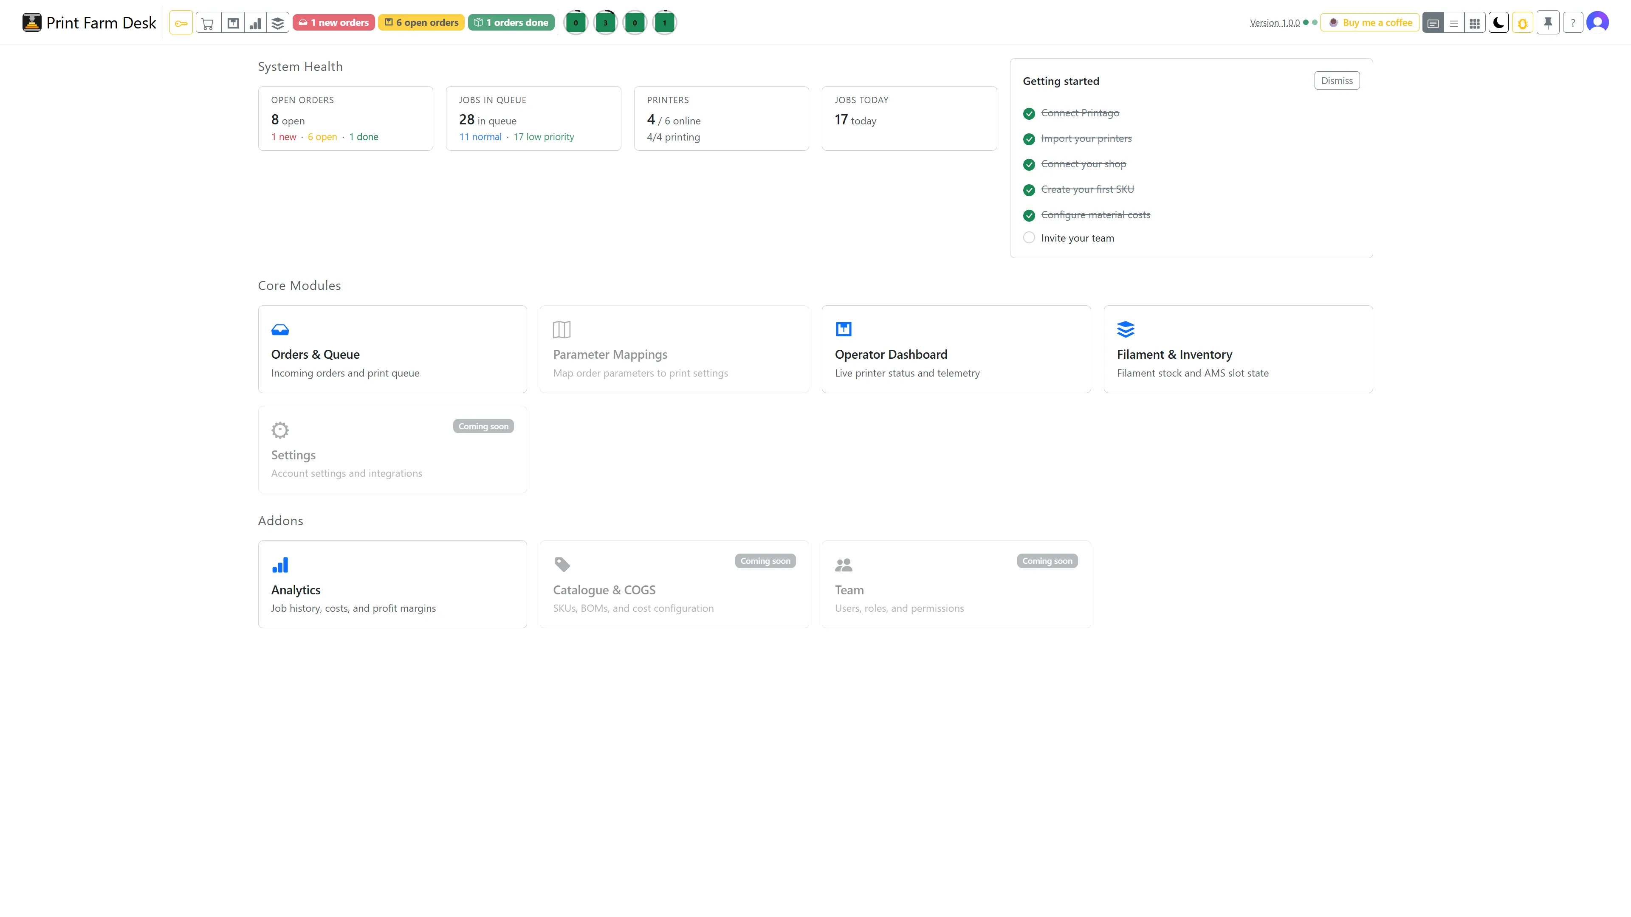This screenshot has height=917, width=1631.
Task: Check the Invite your team circle
Action: pos(1029,237)
